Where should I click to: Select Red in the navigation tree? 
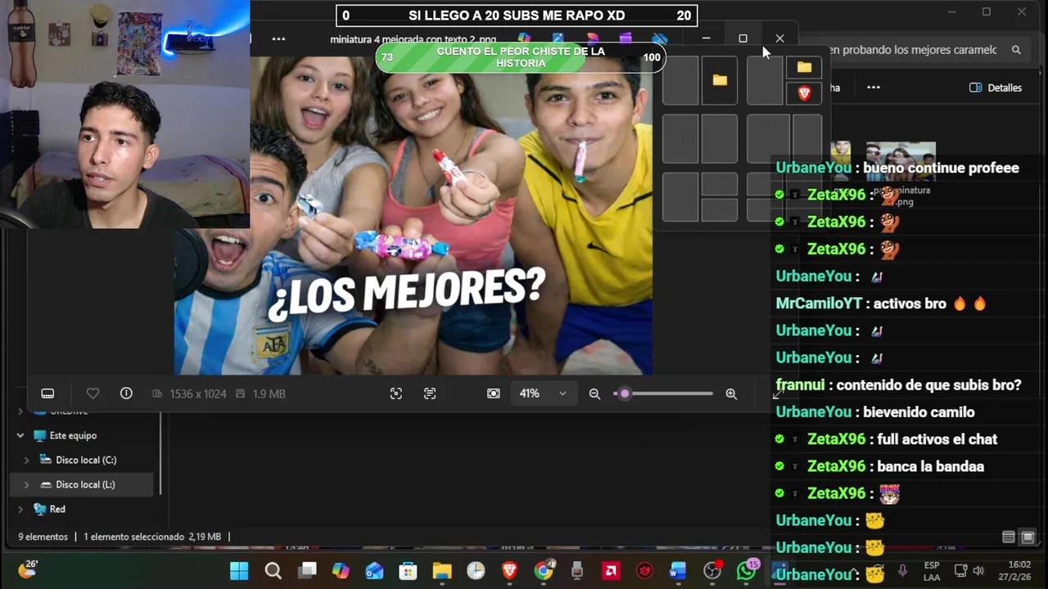coord(57,509)
